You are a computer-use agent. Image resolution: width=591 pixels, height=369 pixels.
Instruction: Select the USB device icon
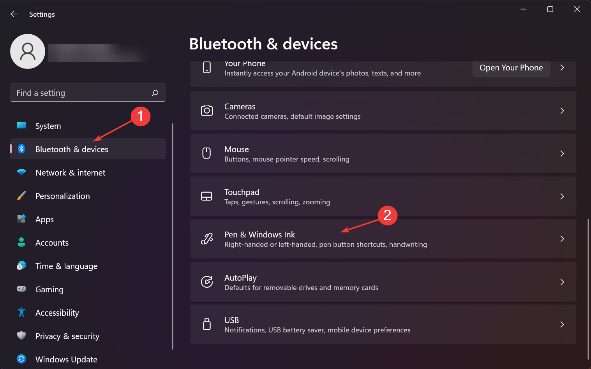[x=207, y=324]
